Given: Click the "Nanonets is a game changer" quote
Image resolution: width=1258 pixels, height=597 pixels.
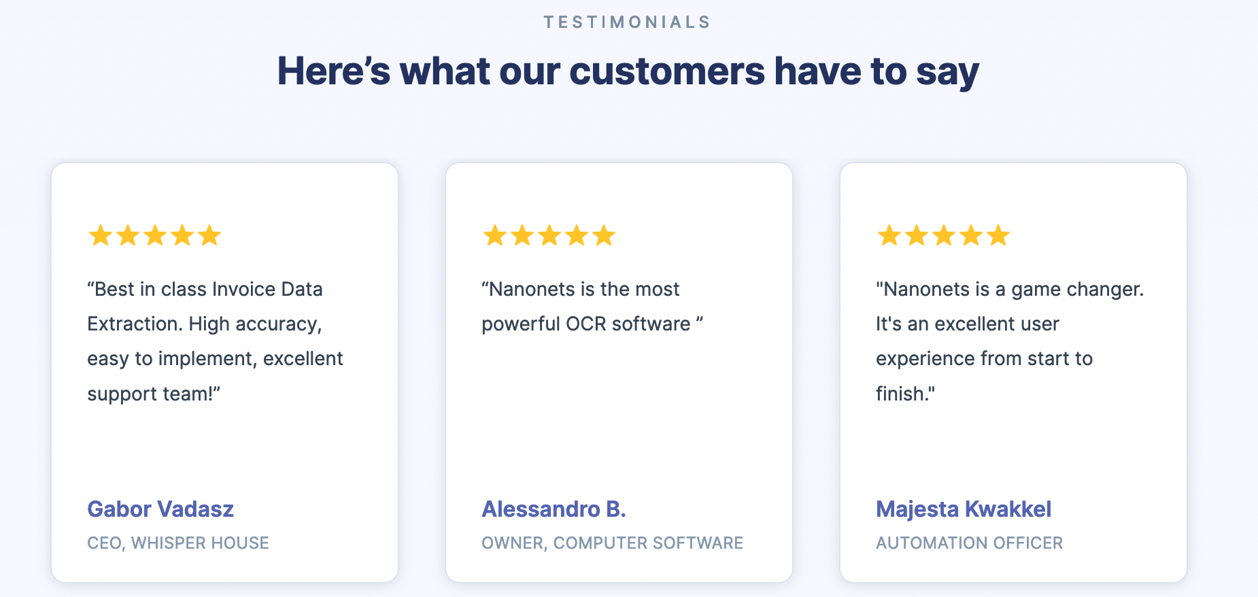Looking at the screenshot, I should click(x=1010, y=341).
